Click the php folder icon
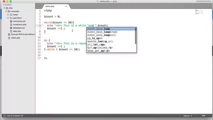The height and width of the screenshot is (120, 213). (7, 8)
